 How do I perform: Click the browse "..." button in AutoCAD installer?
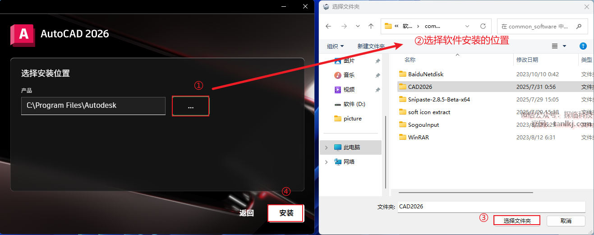pyautogui.click(x=190, y=106)
